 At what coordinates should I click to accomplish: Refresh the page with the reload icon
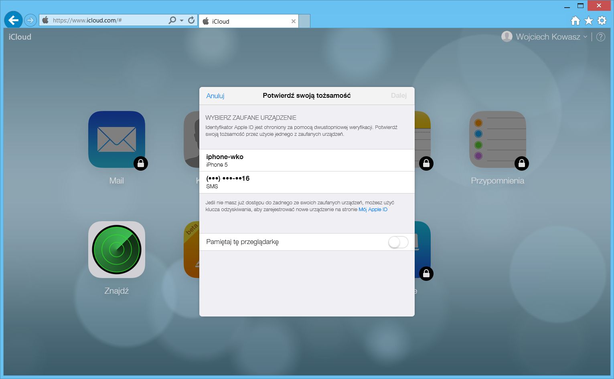pos(191,20)
